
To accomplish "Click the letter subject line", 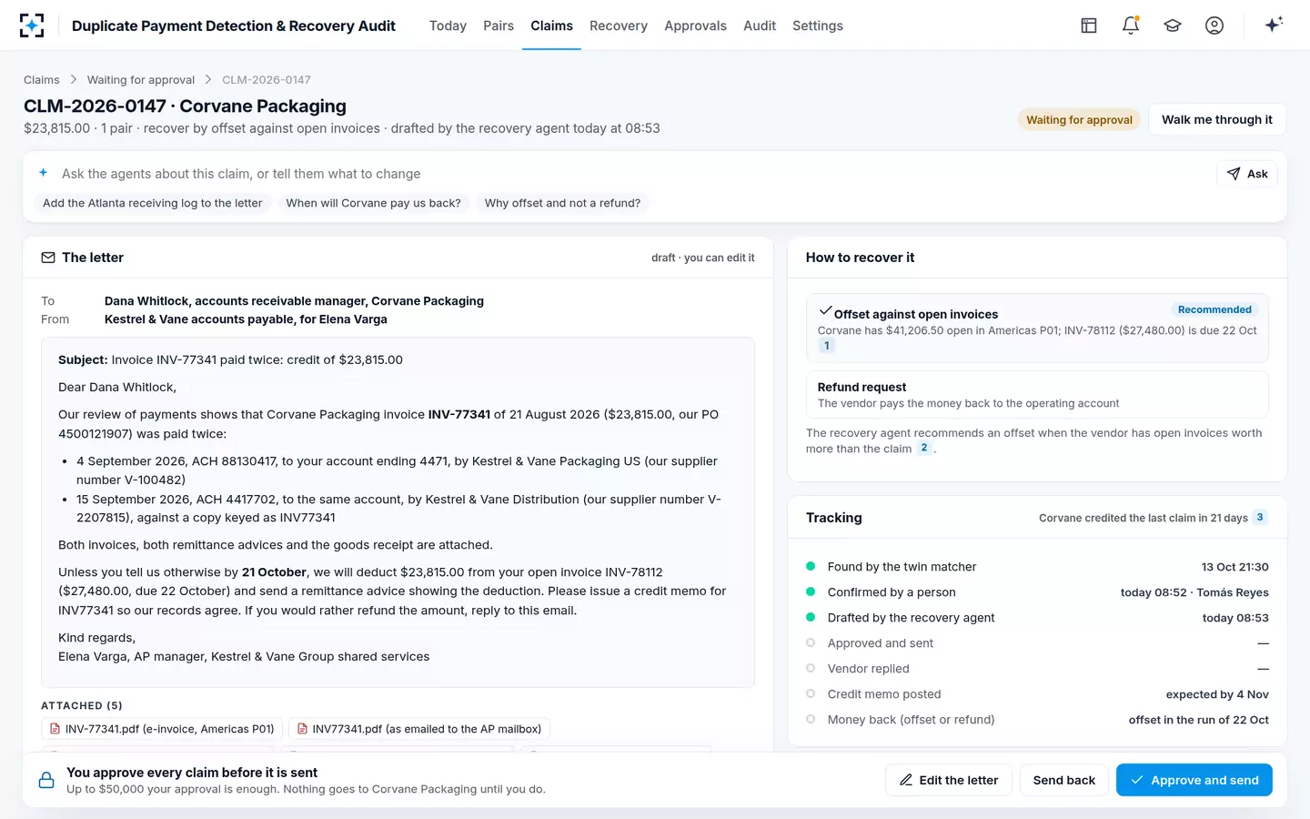I will pos(231,359).
